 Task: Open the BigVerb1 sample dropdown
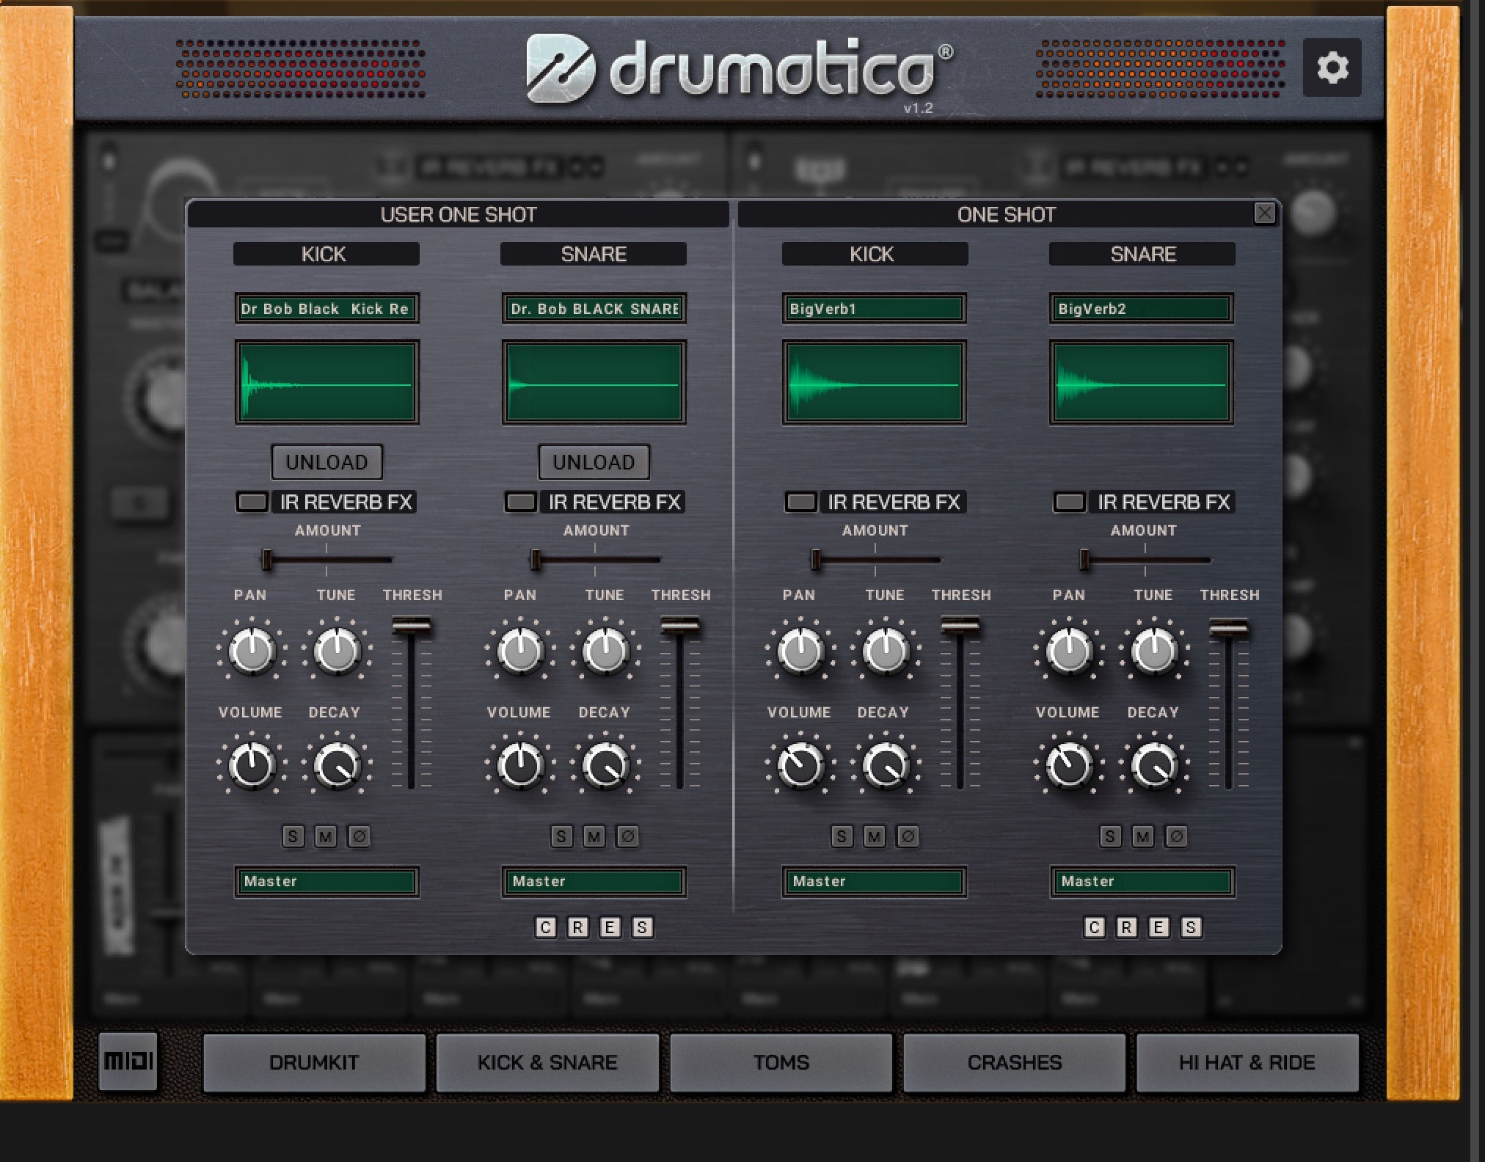click(x=874, y=309)
